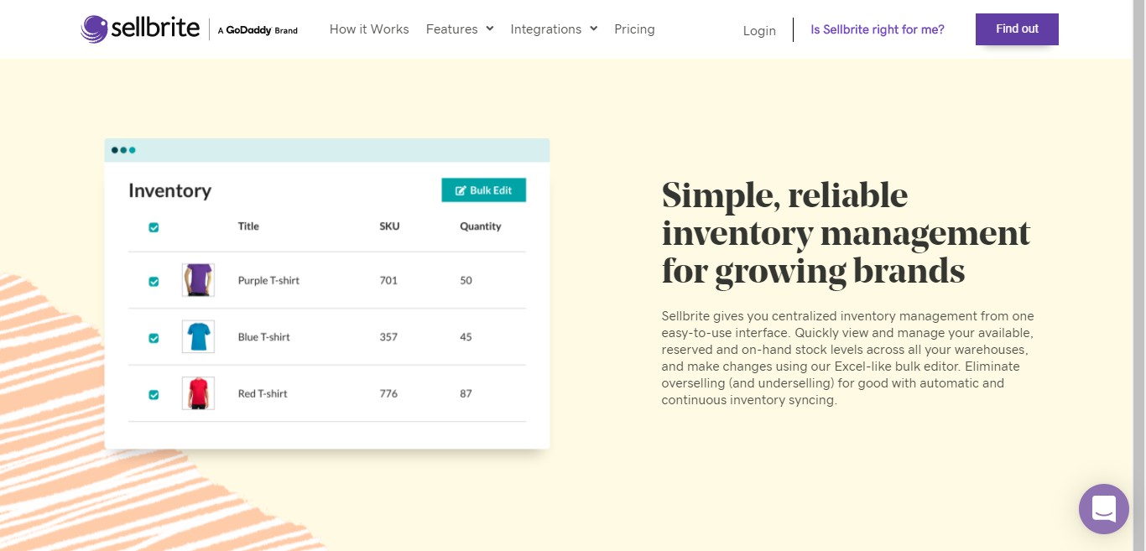Open the How it Works page

369,29
